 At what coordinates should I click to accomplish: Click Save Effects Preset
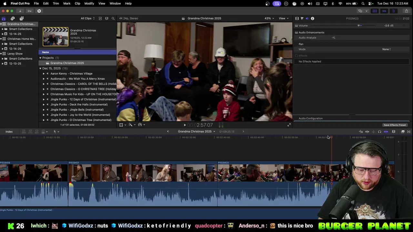[395, 125]
